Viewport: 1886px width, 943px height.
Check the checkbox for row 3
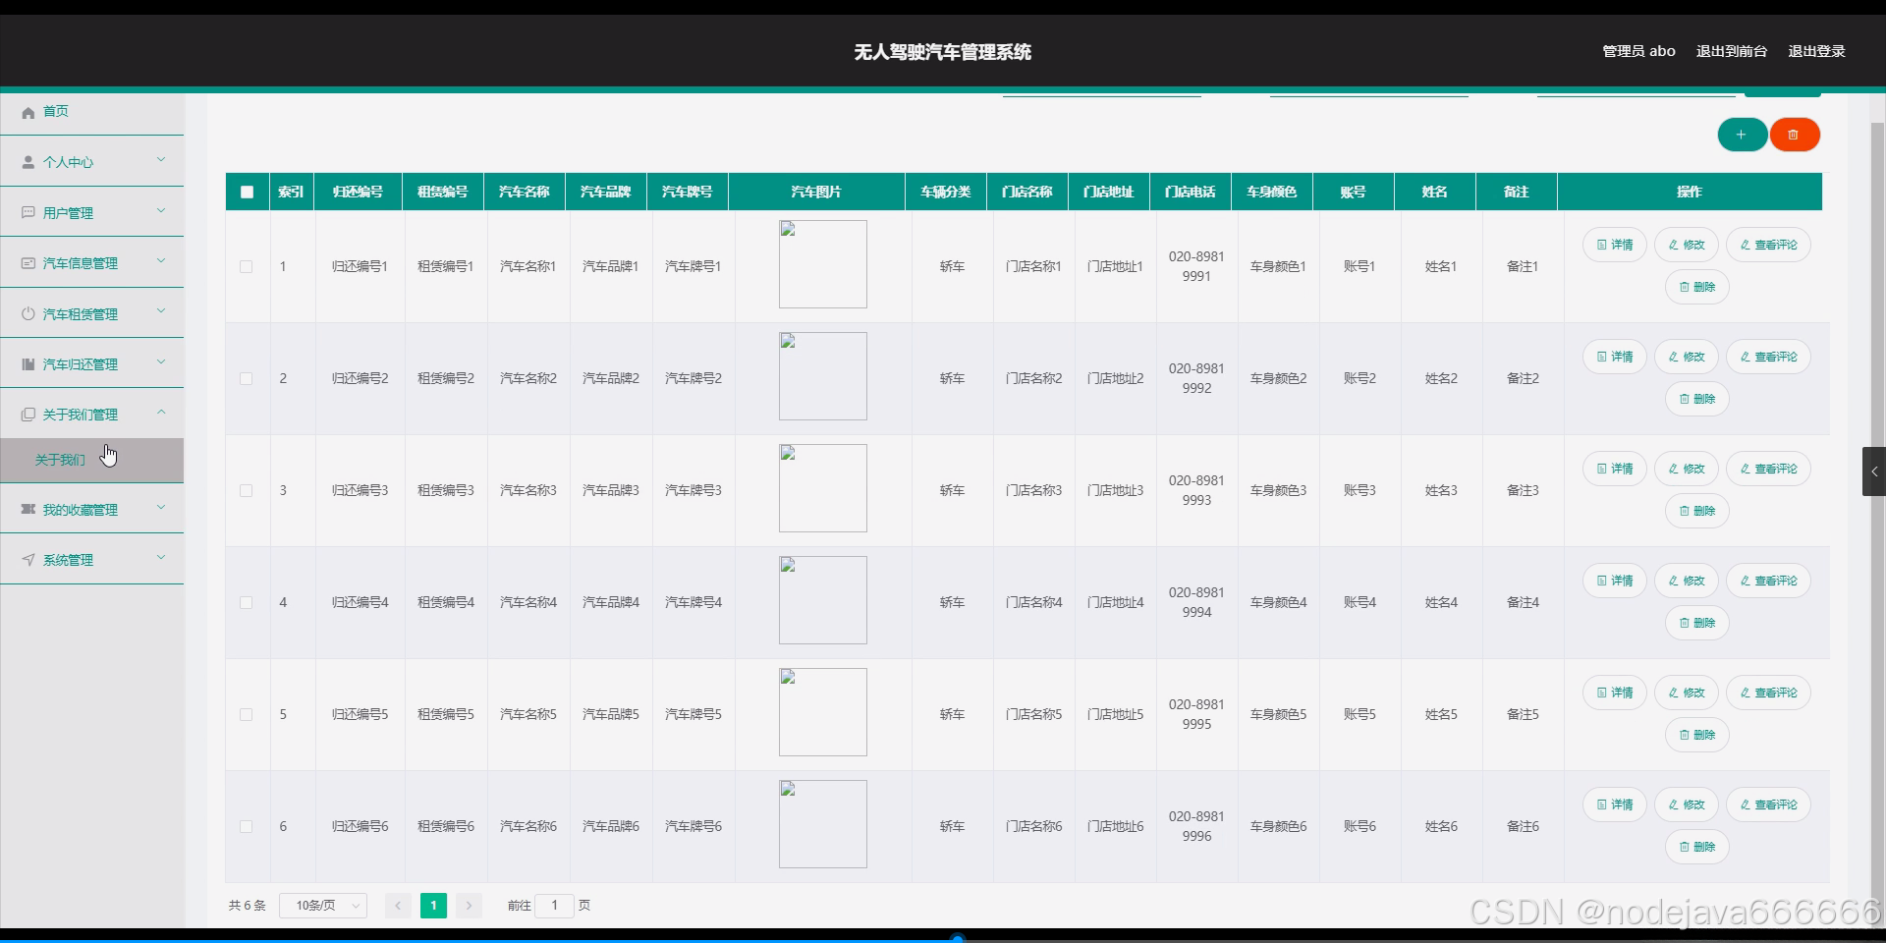(x=247, y=490)
